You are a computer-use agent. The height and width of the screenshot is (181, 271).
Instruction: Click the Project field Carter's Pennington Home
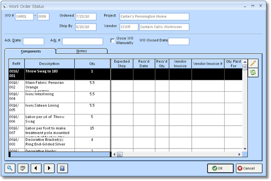coord(154,17)
